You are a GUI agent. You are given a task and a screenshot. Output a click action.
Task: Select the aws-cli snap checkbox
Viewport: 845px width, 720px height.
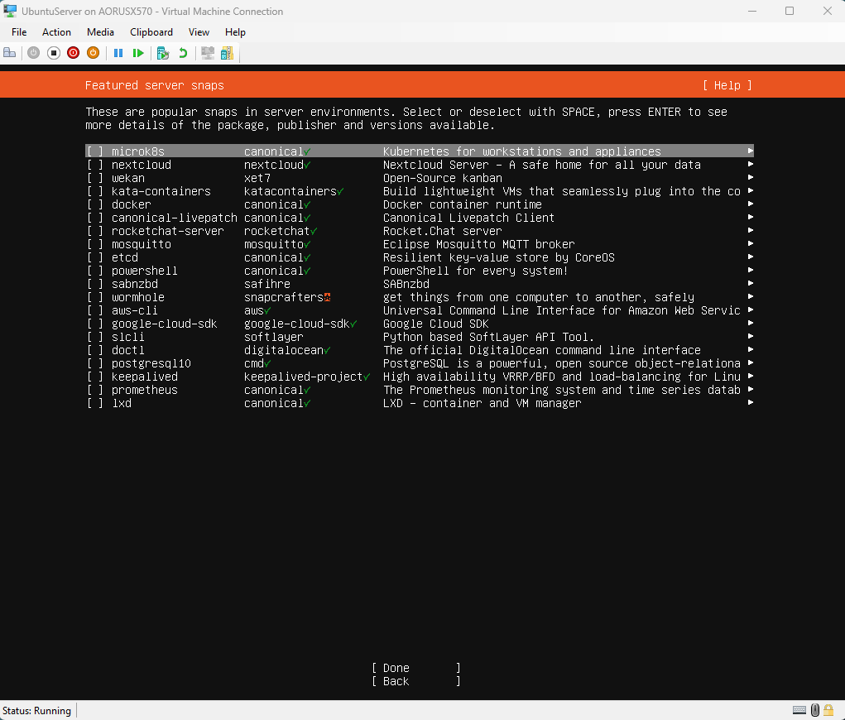pos(95,310)
